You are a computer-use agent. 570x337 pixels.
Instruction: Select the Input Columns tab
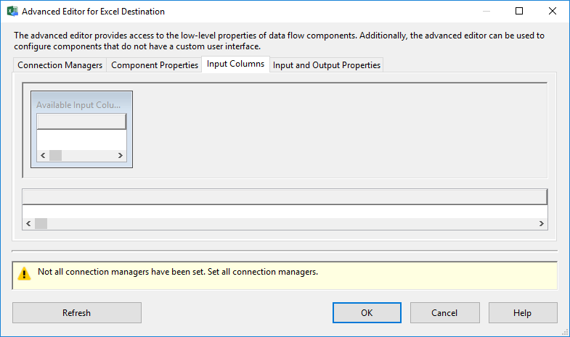point(235,64)
